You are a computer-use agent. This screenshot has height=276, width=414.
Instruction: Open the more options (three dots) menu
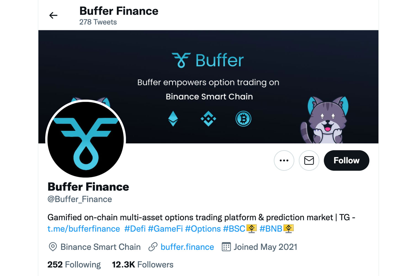pos(284,161)
